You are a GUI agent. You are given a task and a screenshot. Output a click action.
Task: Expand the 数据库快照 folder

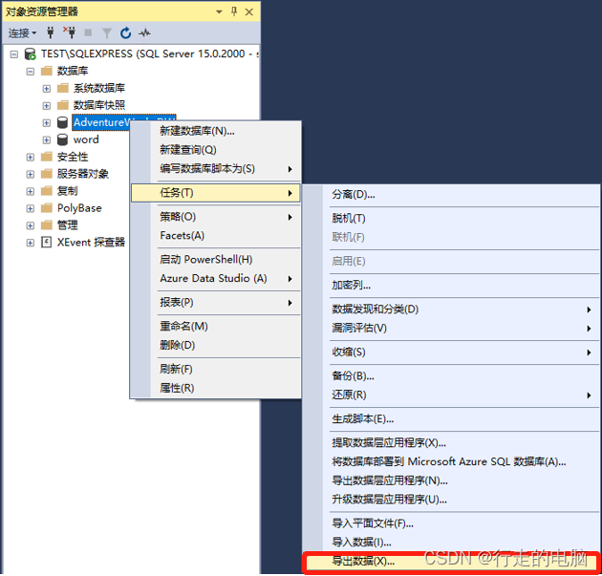tap(47, 105)
